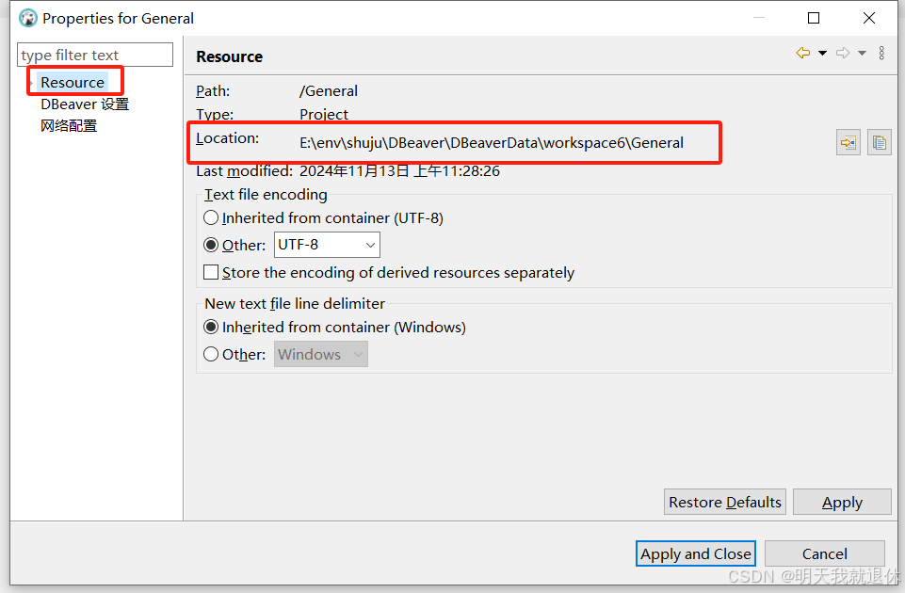Click the Project type value
The height and width of the screenshot is (593, 905).
tap(324, 114)
